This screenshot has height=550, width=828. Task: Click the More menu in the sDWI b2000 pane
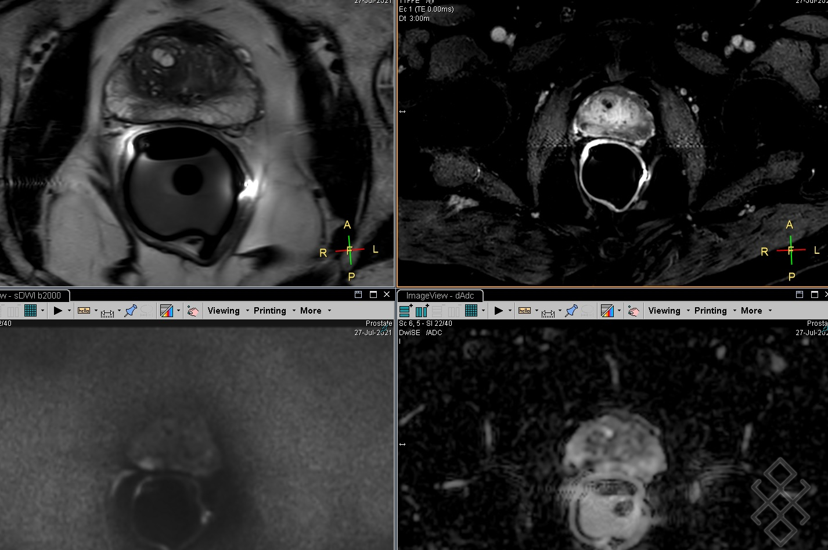(311, 311)
